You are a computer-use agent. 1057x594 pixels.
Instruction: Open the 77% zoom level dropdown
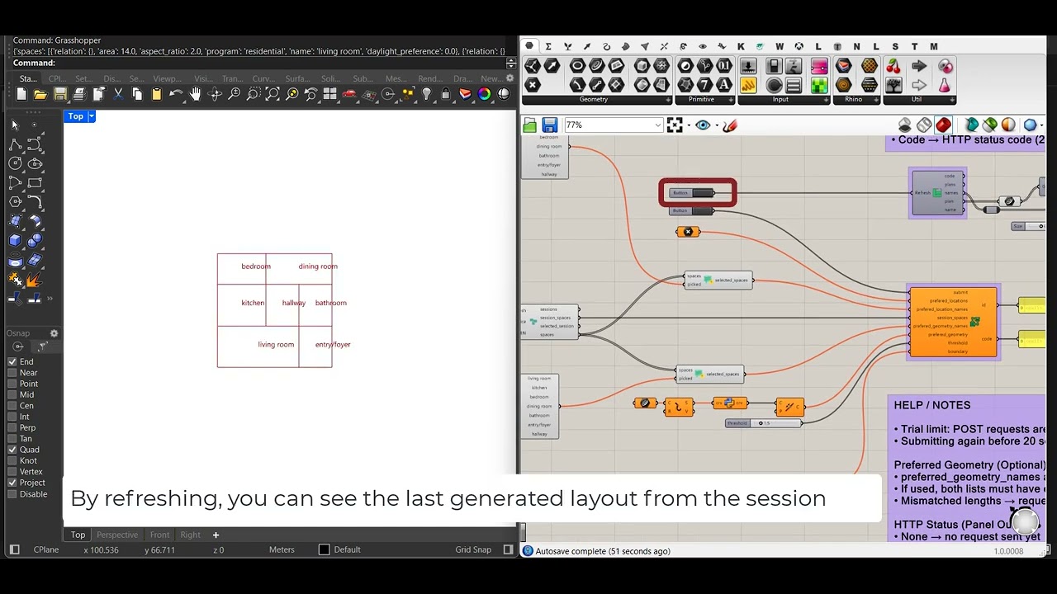(658, 125)
